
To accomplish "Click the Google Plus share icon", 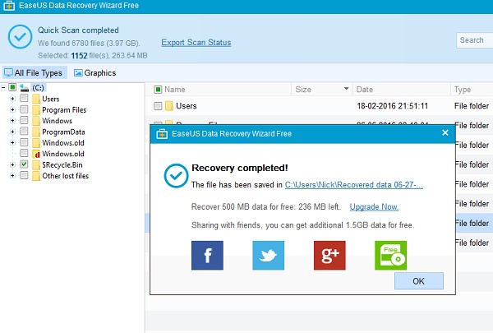I will point(329,255).
